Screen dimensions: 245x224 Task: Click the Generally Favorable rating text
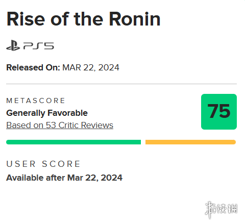pyautogui.click(x=47, y=113)
